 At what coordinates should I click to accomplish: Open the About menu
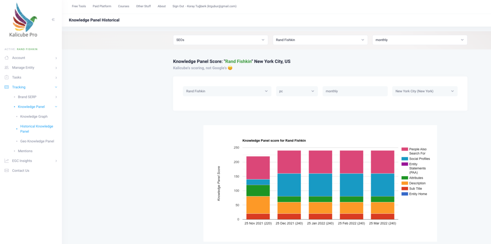(162, 6)
